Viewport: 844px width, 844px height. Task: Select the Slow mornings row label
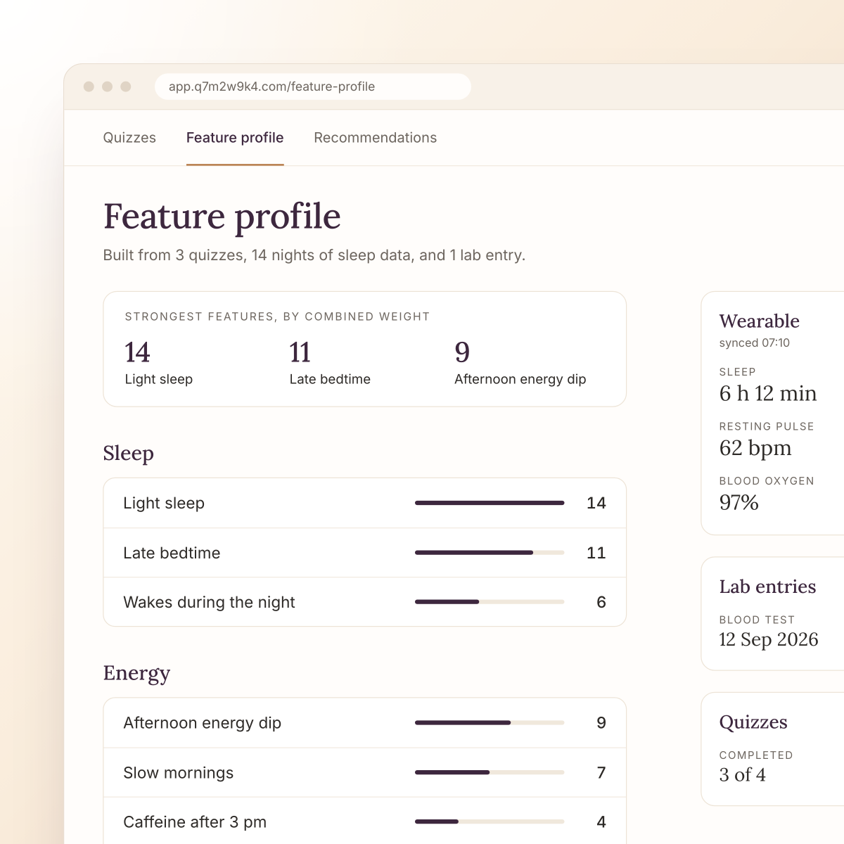click(x=178, y=772)
